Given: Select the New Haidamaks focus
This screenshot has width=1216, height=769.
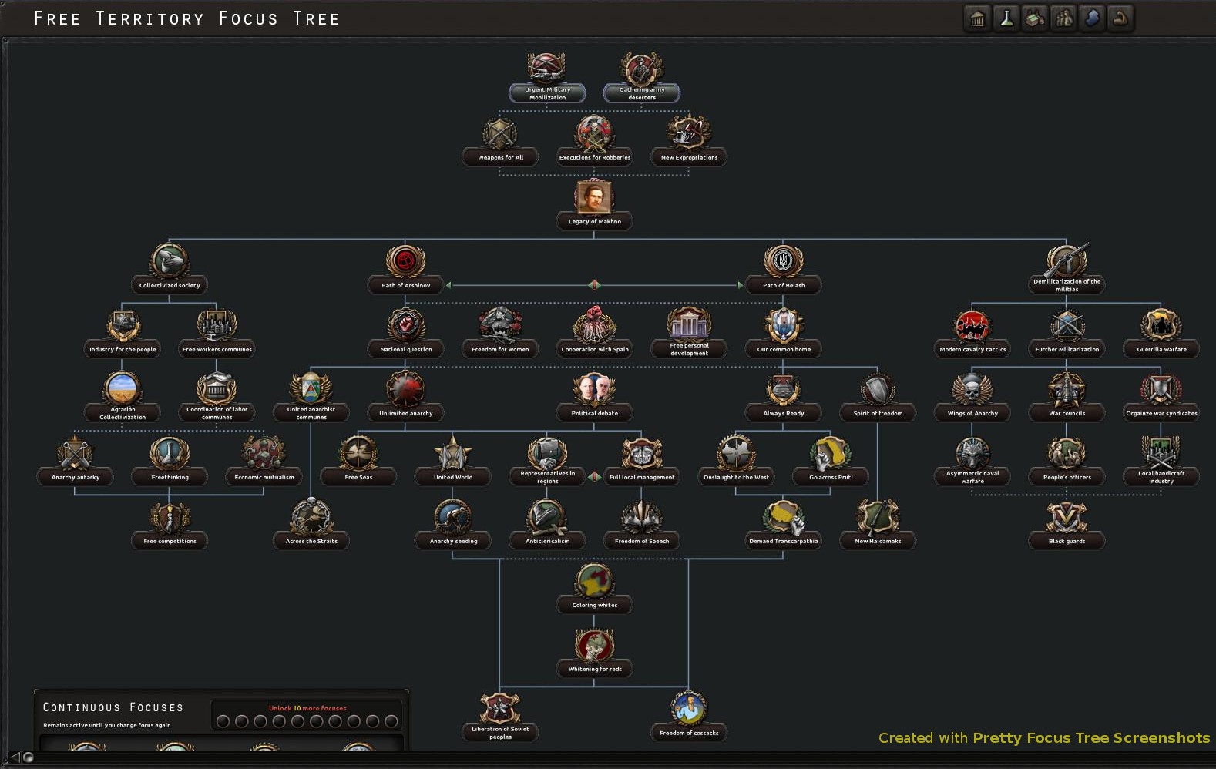Looking at the screenshot, I should [x=878, y=525].
